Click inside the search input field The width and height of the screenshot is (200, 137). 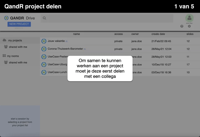[108, 18]
